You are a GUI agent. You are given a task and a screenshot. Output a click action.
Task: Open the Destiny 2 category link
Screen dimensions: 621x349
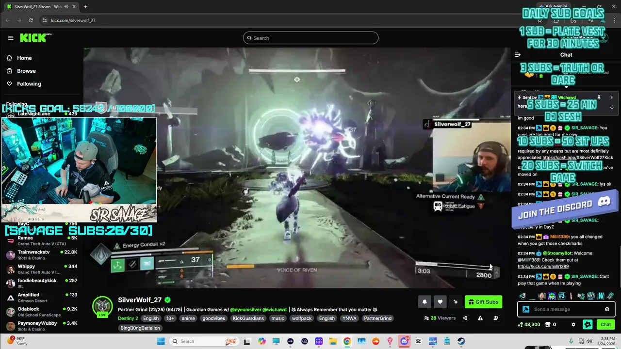[x=128, y=318]
